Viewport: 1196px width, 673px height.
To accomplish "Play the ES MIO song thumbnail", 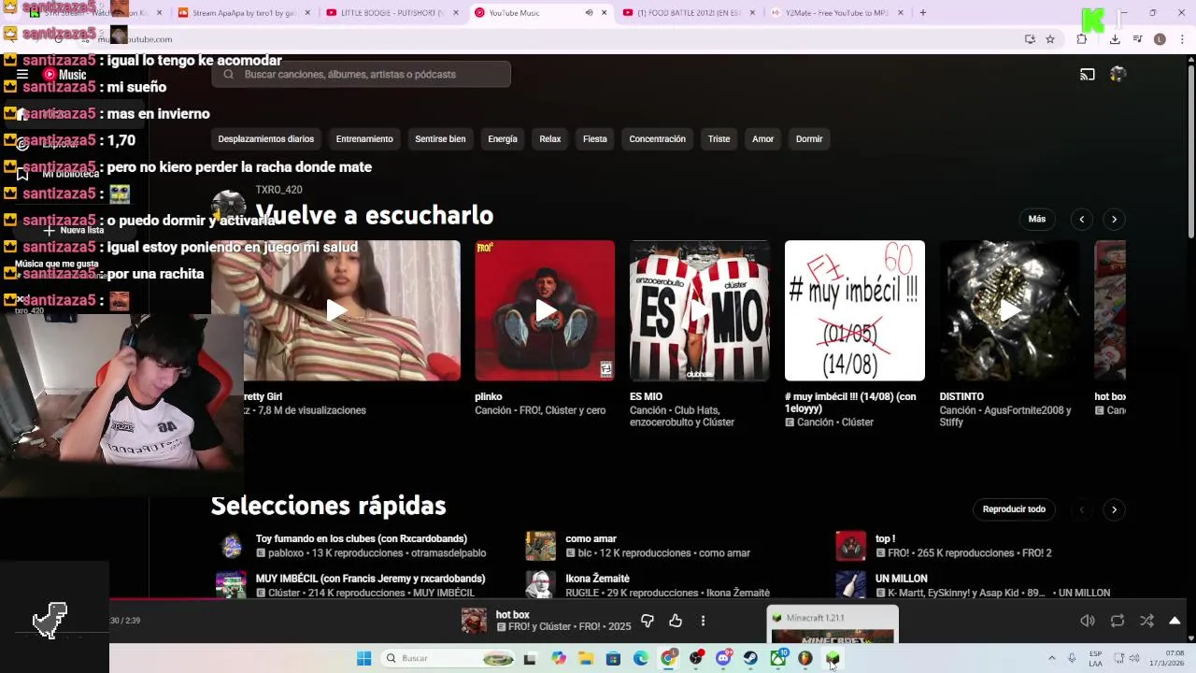I will point(700,310).
